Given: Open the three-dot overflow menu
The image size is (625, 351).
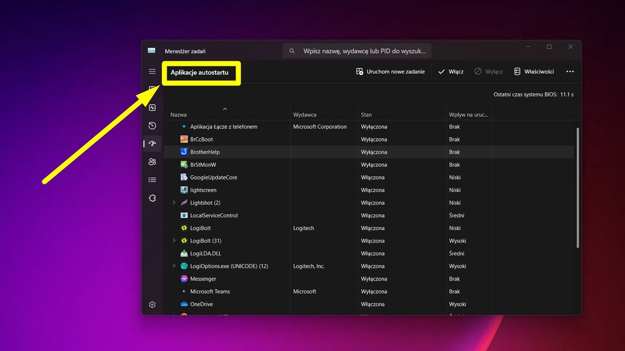Looking at the screenshot, I should (x=570, y=71).
